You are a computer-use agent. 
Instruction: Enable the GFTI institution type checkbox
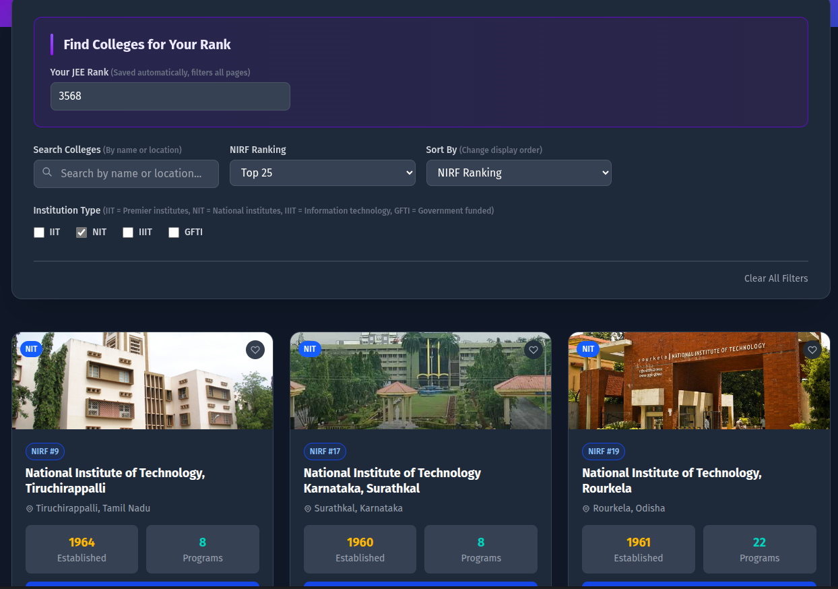tap(174, 232)
